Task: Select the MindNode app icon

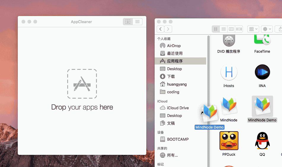Action: point(229,106)
